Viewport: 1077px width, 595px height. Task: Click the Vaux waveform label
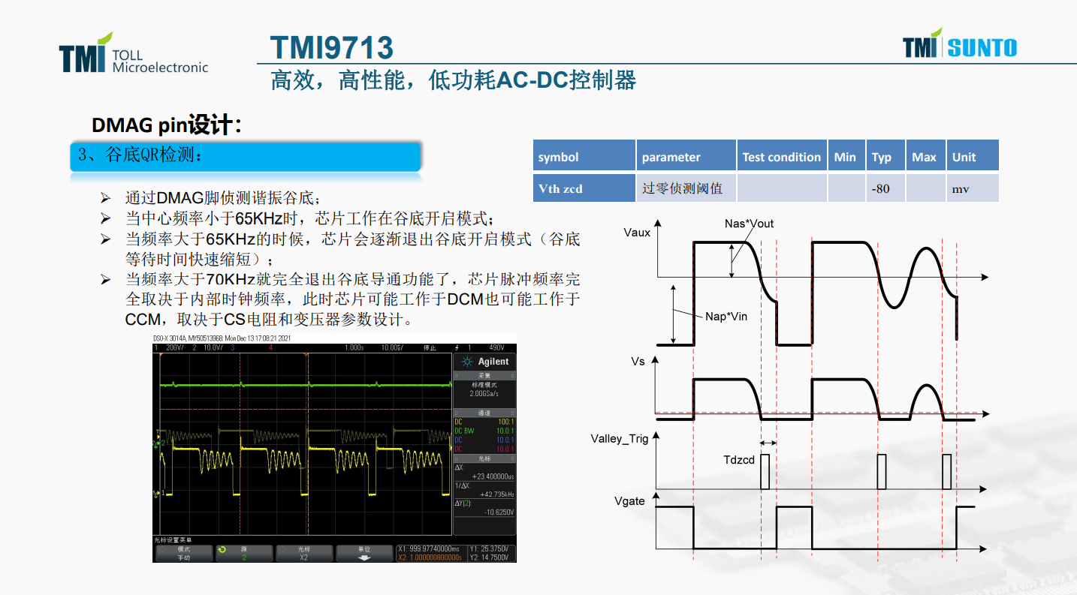click(x=637, y=232)
